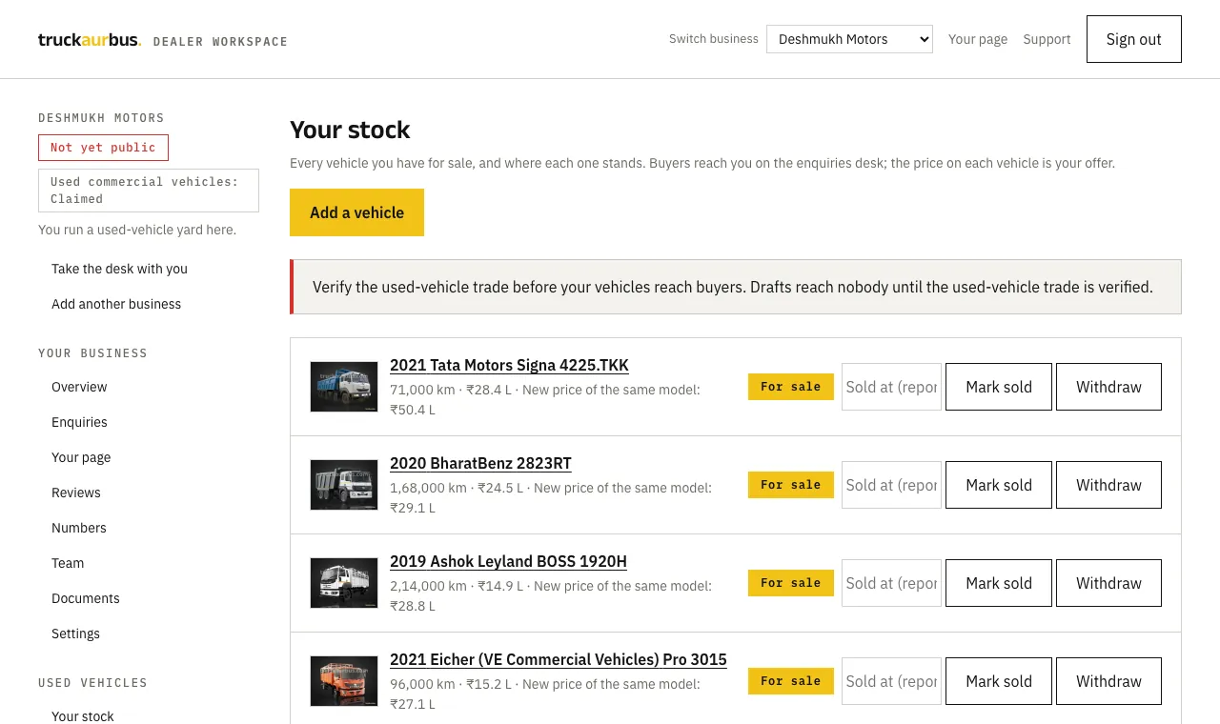Screen dimensions: 1220x724
Task: Click the Sign out button
Action: point(1134,39)
